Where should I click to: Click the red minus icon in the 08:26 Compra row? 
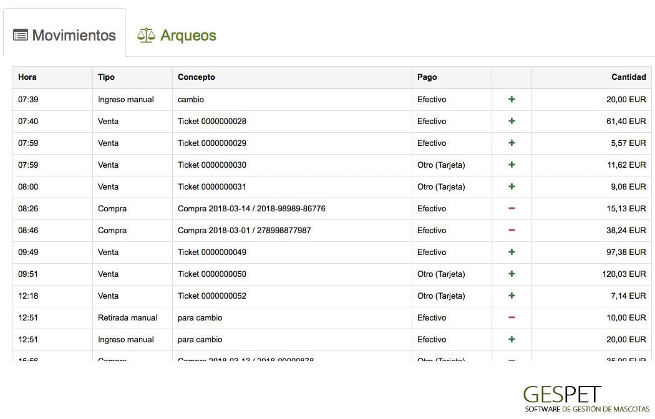(x=512, y=208)
